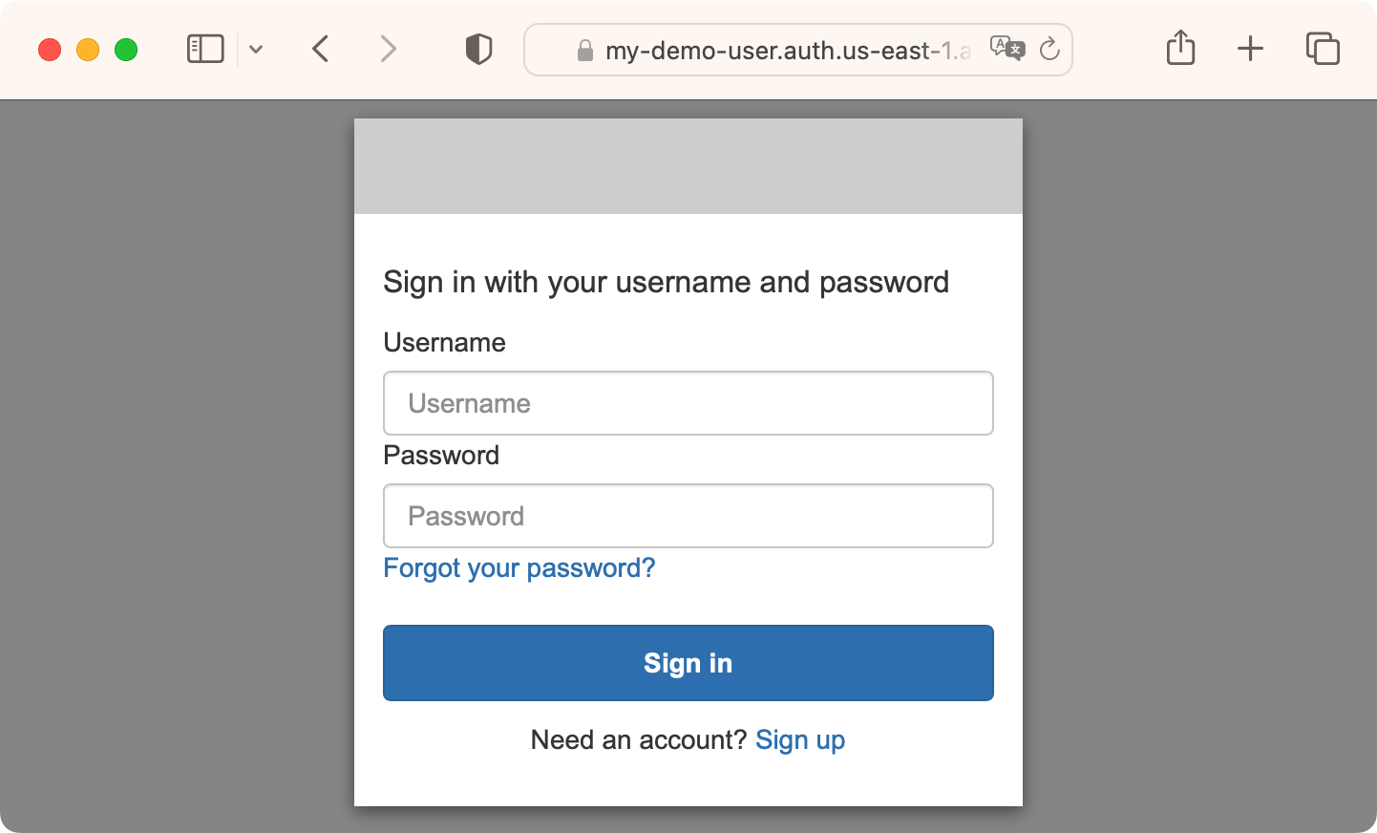This screenshot has height=833, width=1377.
Task: Enter full screen with green button
Action: click(x=126, y=50)
